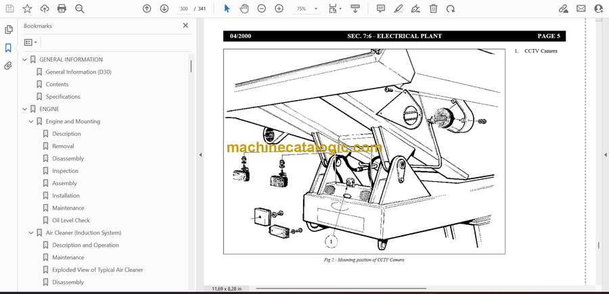Click the delete trash icon
609x294 pixels.
click(434, 9)
